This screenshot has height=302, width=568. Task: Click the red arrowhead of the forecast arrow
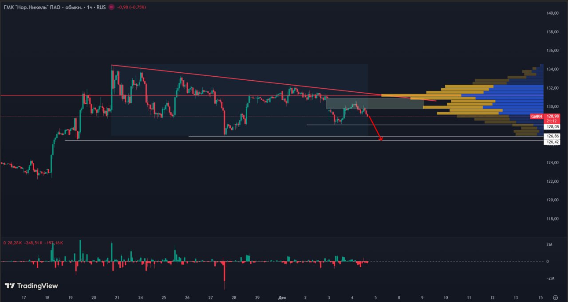pyautogui.click(x=381, y=139)
